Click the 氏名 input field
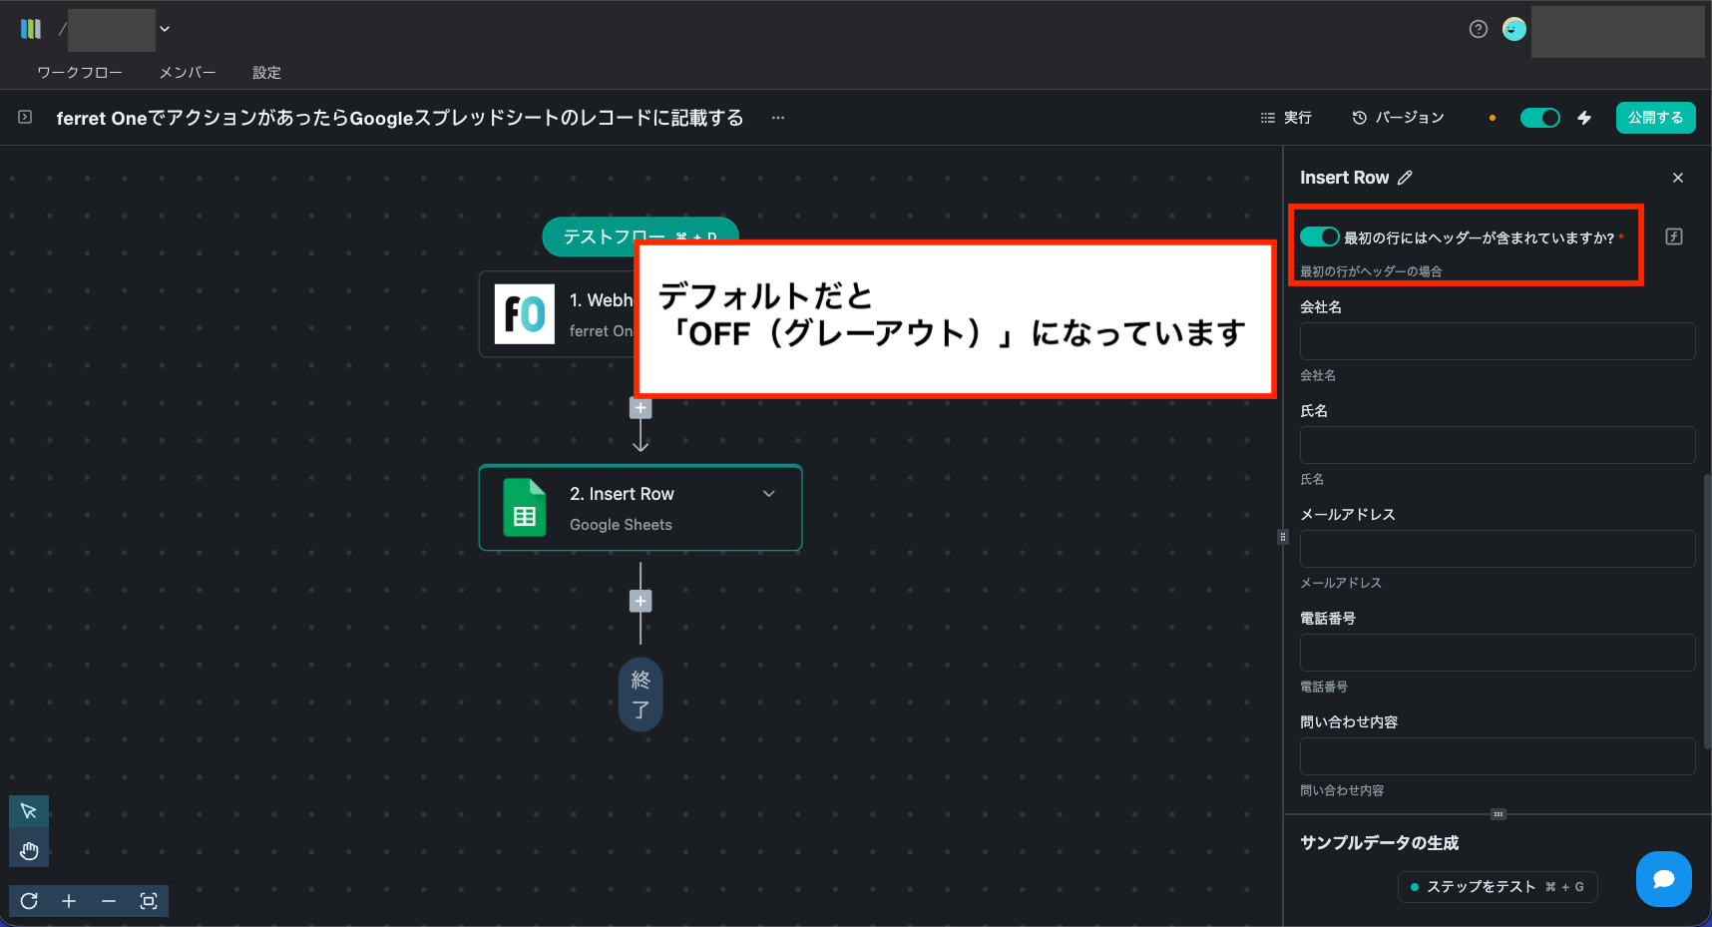The image size is (1712, 927). [1498, 445]
